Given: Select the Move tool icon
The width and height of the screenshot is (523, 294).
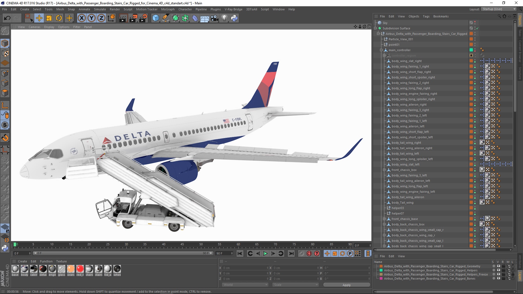Looking at the screenshot, I should pos(39,18).
